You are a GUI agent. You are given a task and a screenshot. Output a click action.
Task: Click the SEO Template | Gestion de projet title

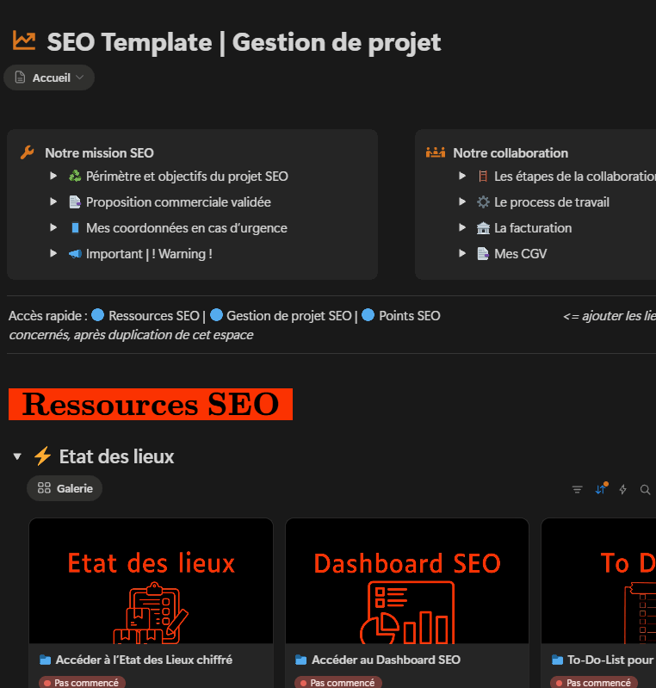(244, 42)
